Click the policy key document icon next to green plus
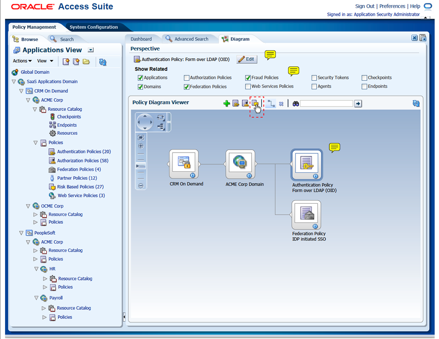 (236, 104)
